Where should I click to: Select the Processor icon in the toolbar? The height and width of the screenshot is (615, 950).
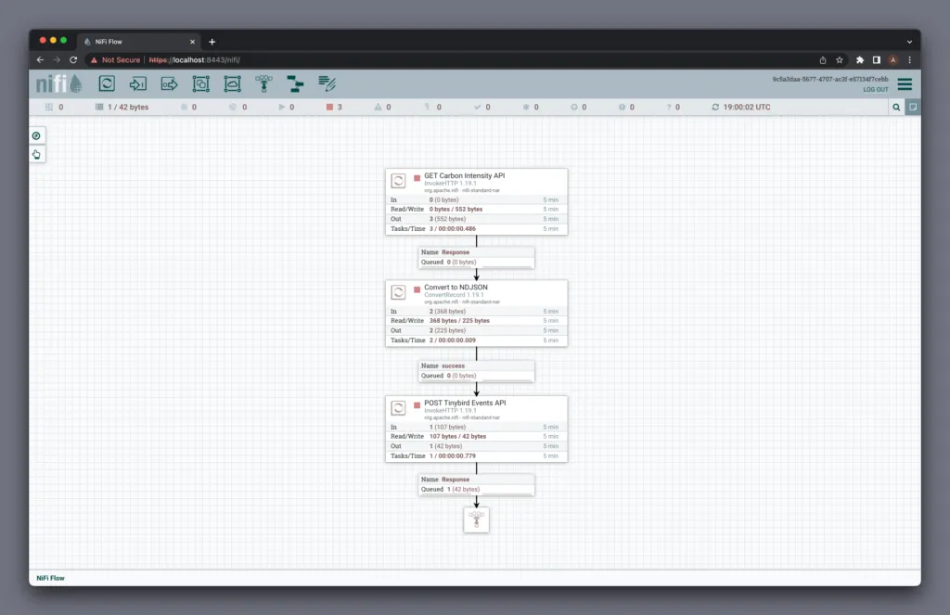click(107, 83)
